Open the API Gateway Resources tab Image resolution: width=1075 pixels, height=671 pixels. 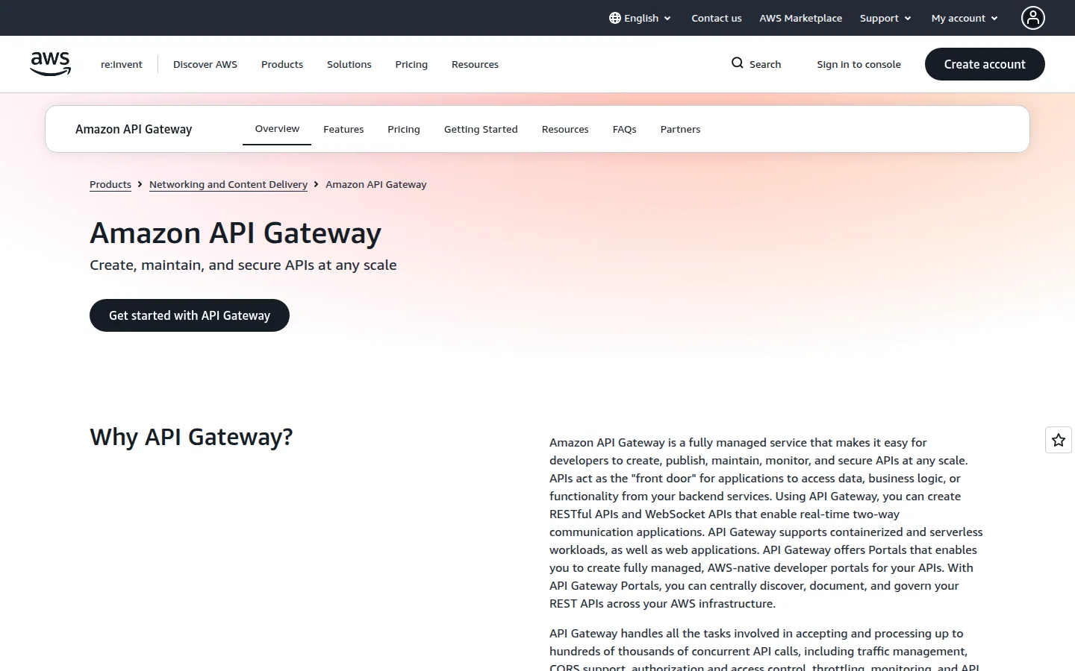pos(565,129)
